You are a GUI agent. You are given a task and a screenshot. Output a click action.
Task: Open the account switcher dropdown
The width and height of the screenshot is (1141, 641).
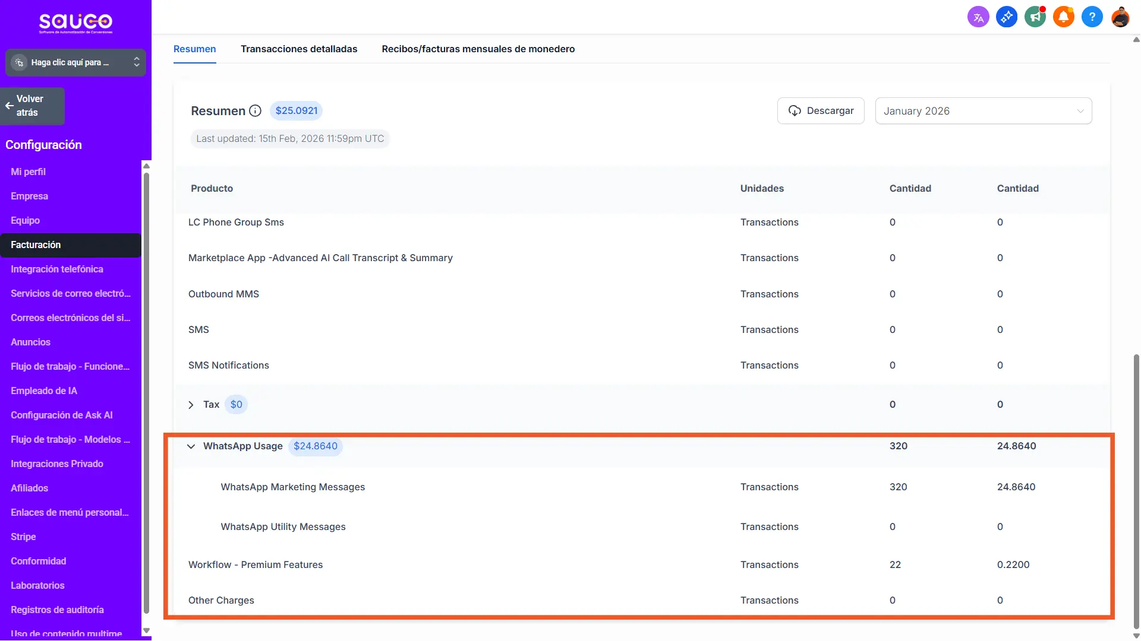tap(75, 62)
